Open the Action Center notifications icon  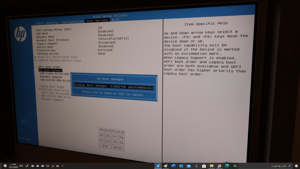(x=5, y=166)
